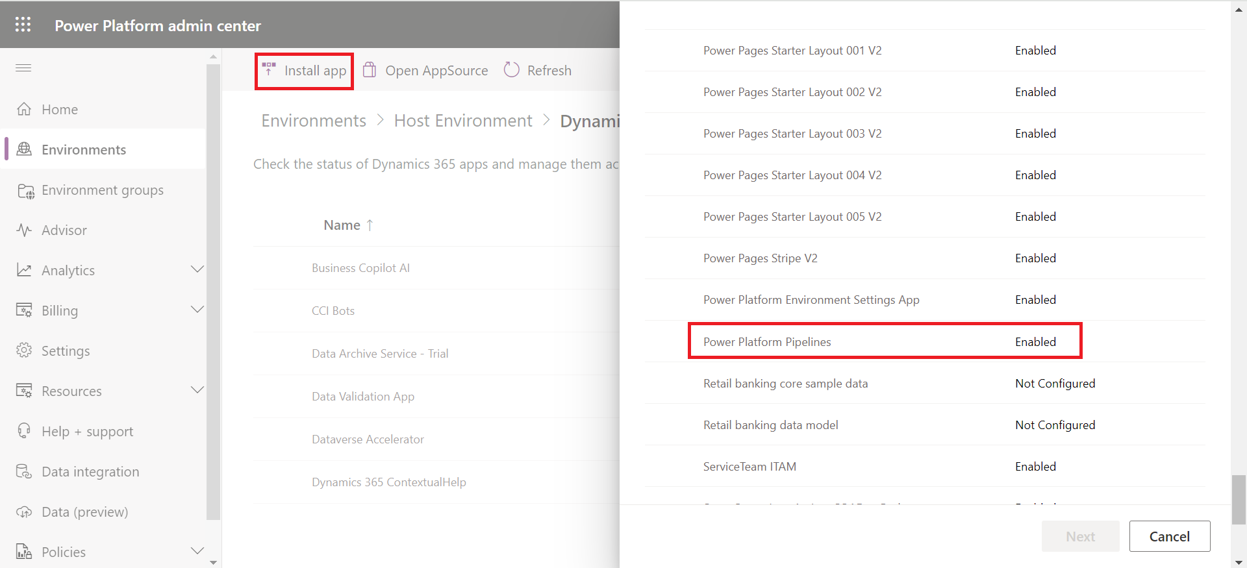This screenshot has width=1247, height=568.
Task: Sort the list by Name column header
Action: 342,225
